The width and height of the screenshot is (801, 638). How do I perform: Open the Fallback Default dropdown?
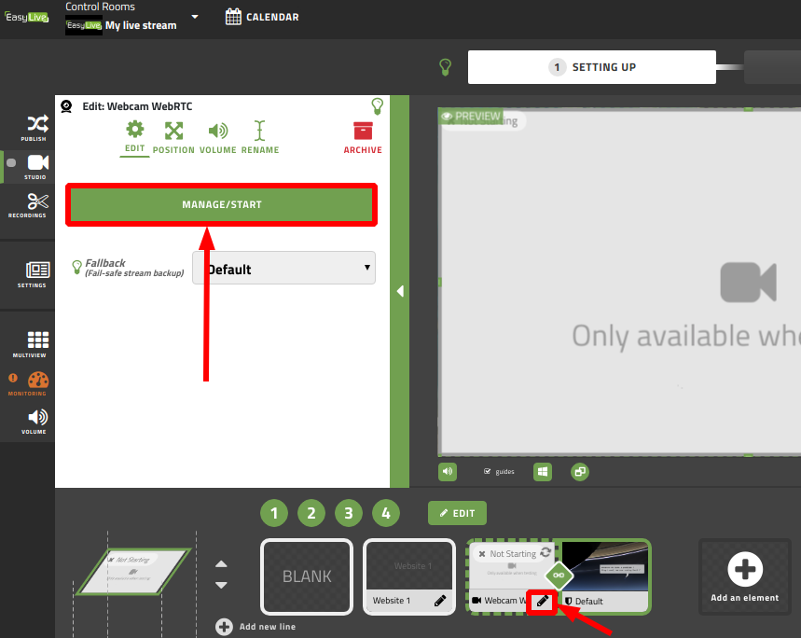click(x=284, y=268)
